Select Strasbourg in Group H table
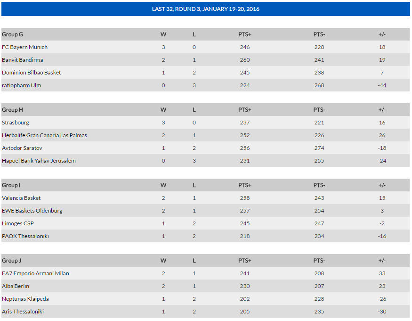This screenshot has height=321, width=412. click(x=16, y=123)
